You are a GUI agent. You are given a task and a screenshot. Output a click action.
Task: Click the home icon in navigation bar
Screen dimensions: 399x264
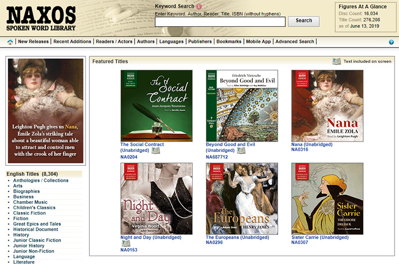coord(10,42)
